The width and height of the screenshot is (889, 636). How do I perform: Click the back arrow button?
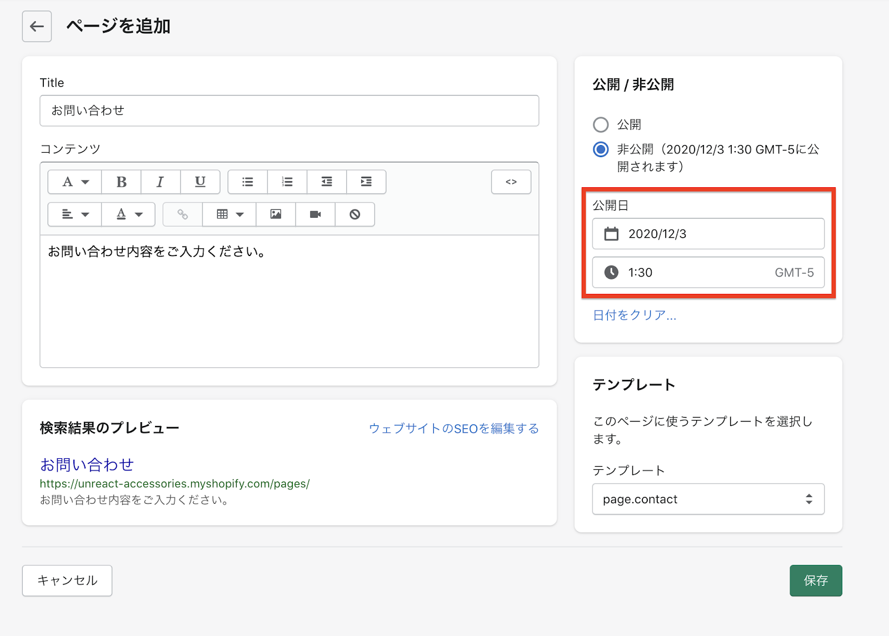coord(37,26)
